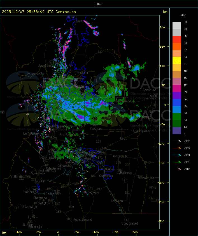Click the 'Divisadero' map label
Image resolution: width=198 pixels, height=236 pixels.
(68, 134)
